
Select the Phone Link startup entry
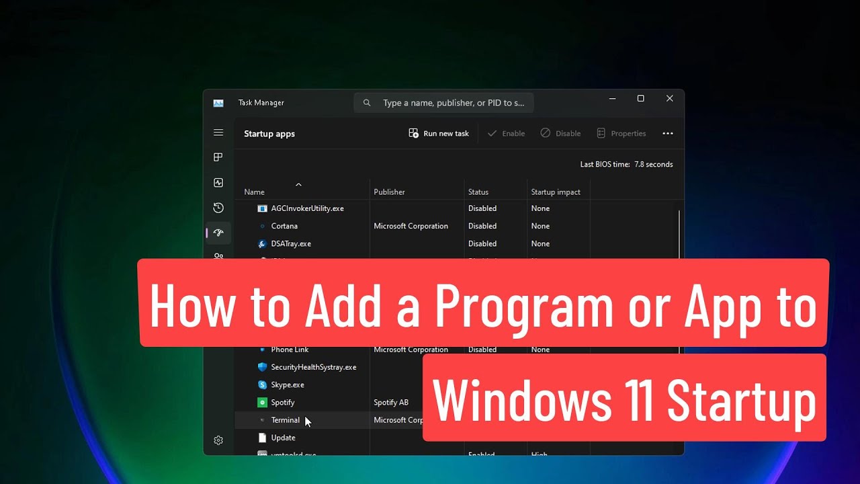tap(290, 350)
